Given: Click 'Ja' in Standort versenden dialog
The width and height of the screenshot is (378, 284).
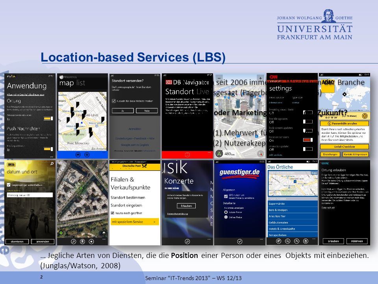Looking at the screenshot, I should coord(123,110).
